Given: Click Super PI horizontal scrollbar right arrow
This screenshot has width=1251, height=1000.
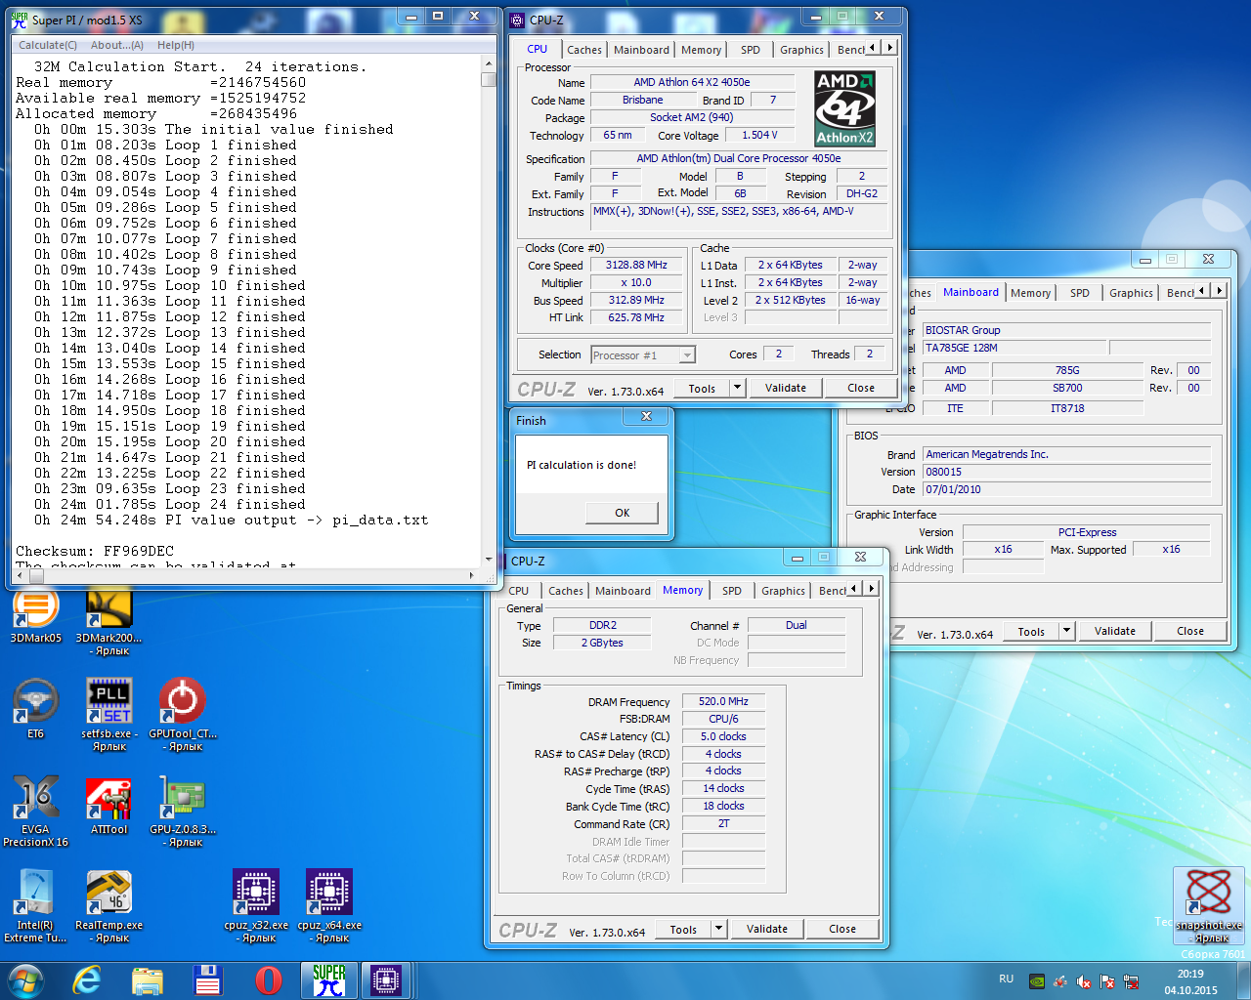Looking at the screenshot, I should point(472,575).
